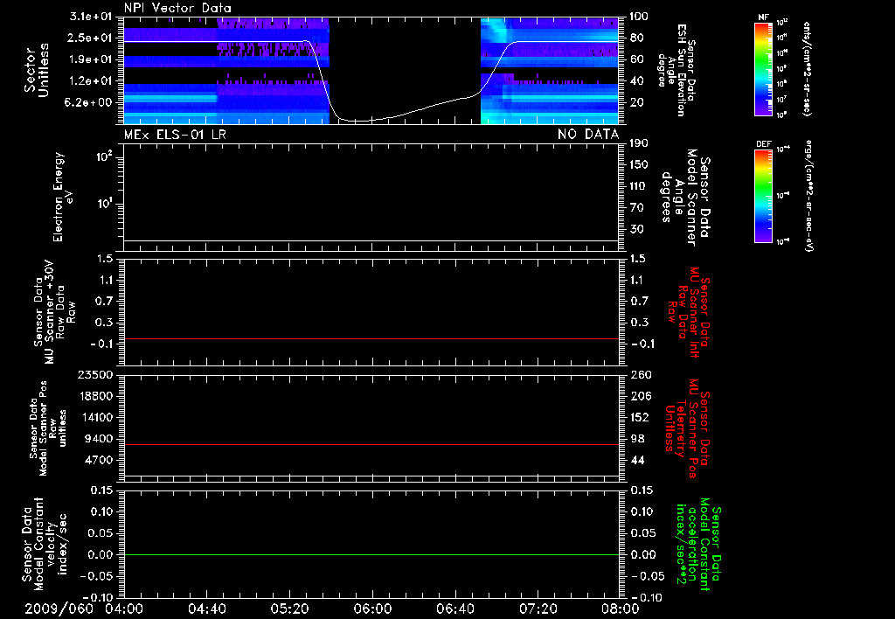The height and width of the screenshot is (619, 895).
Task: Click the Model Scanner Pos Raw axis label
Action: (47, 428)
